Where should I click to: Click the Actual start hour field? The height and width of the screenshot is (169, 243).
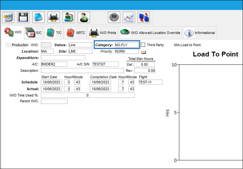67,89
